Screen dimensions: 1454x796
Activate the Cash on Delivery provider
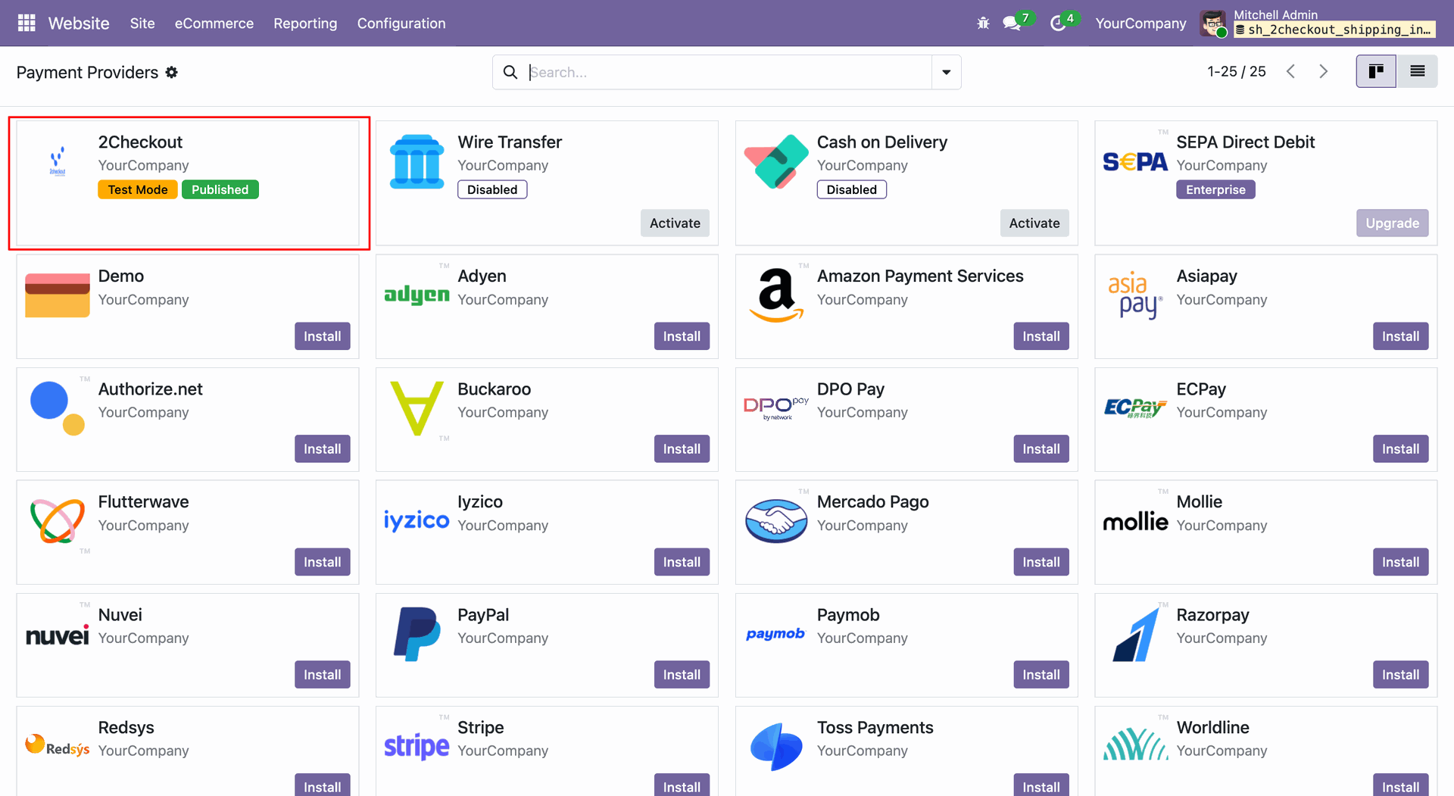[1034, 223]
